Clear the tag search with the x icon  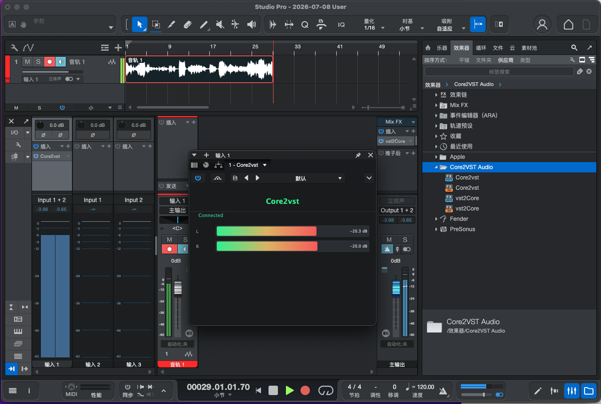coord(589,71)
